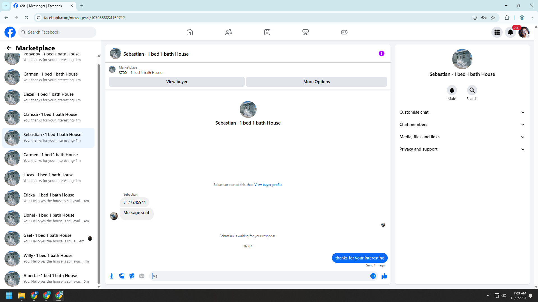This screenshot has width=538, height=302.
Task: Open Chrome tab search dropdown arrow
Action: click(6, 6)
